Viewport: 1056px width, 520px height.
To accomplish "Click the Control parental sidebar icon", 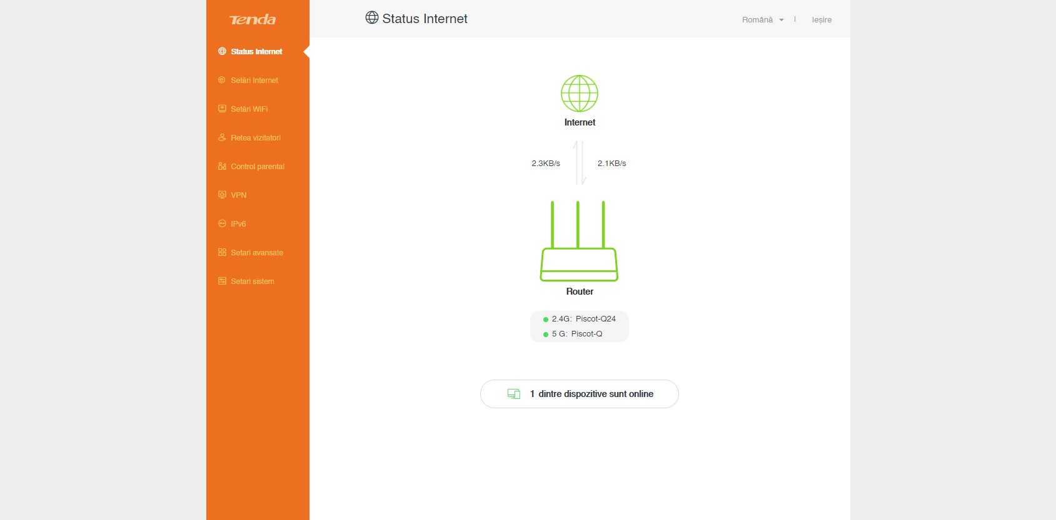I will (222, 166).
